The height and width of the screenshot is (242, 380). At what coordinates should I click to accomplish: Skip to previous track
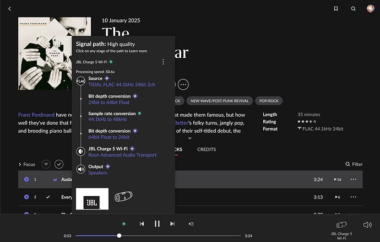pos(142,224)
